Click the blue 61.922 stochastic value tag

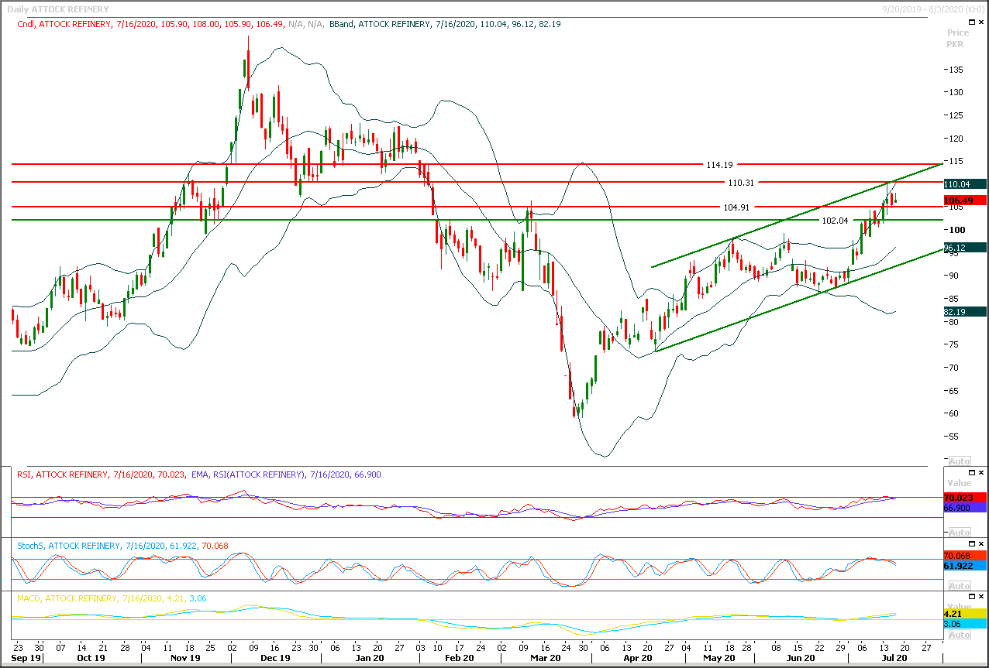(x=964, y=567)
